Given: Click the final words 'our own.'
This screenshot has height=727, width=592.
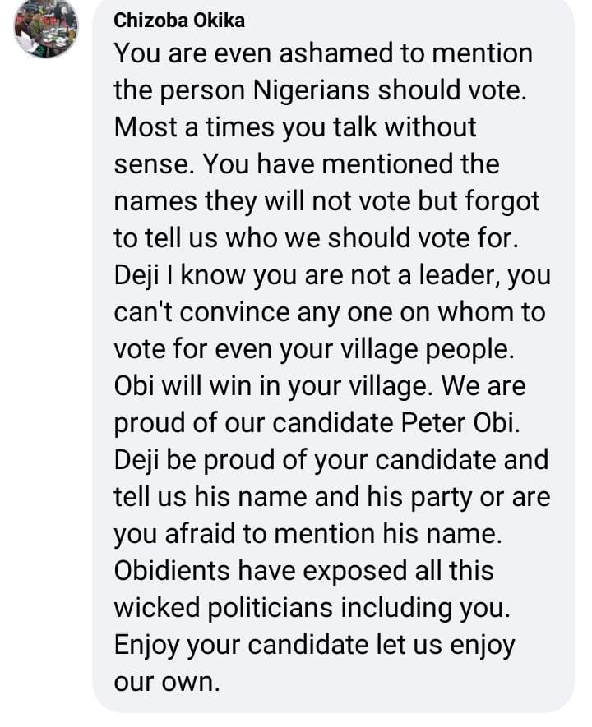Looking at the screenshot, I should click(167, 682).
